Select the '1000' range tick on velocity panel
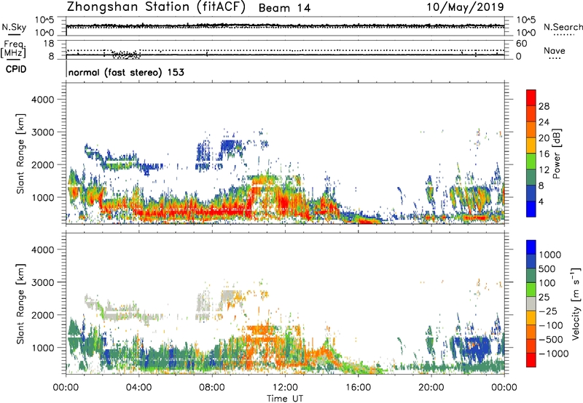 (43, 348)
